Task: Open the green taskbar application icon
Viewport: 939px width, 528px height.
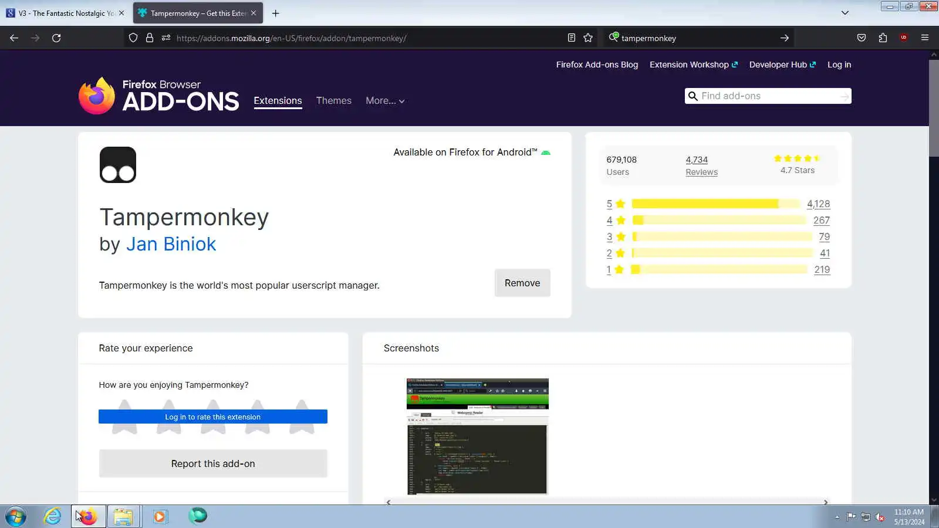Action: click(x=198, y=516)
